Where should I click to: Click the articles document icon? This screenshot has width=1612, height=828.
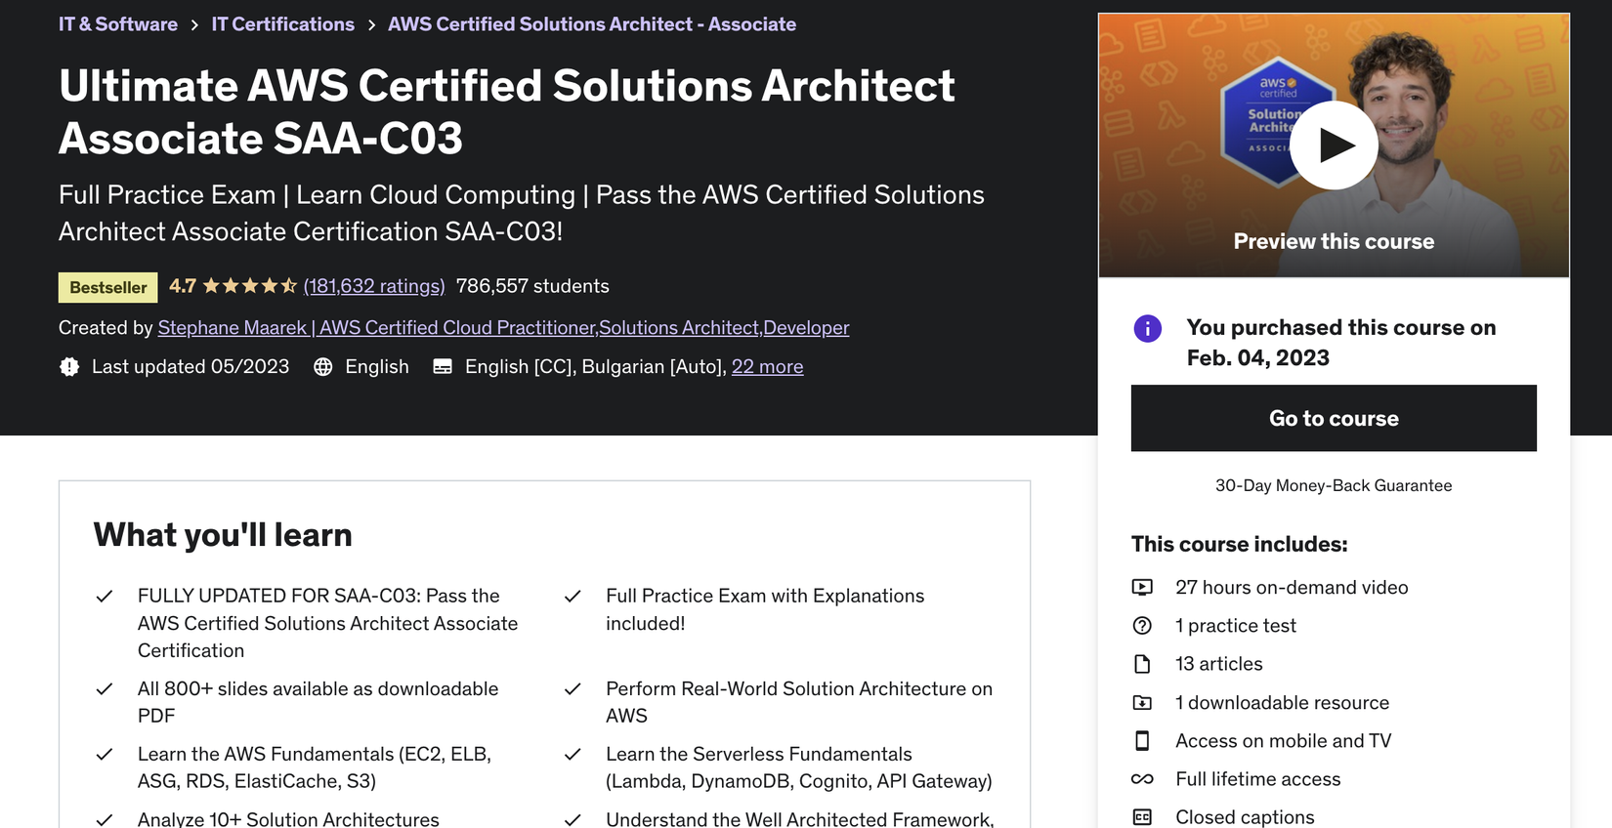pos(1142,664)
